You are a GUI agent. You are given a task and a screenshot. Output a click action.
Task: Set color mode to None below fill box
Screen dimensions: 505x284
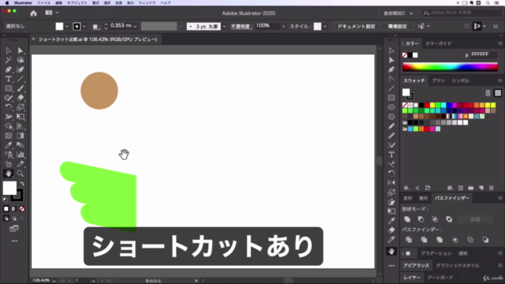coord(21,209)
